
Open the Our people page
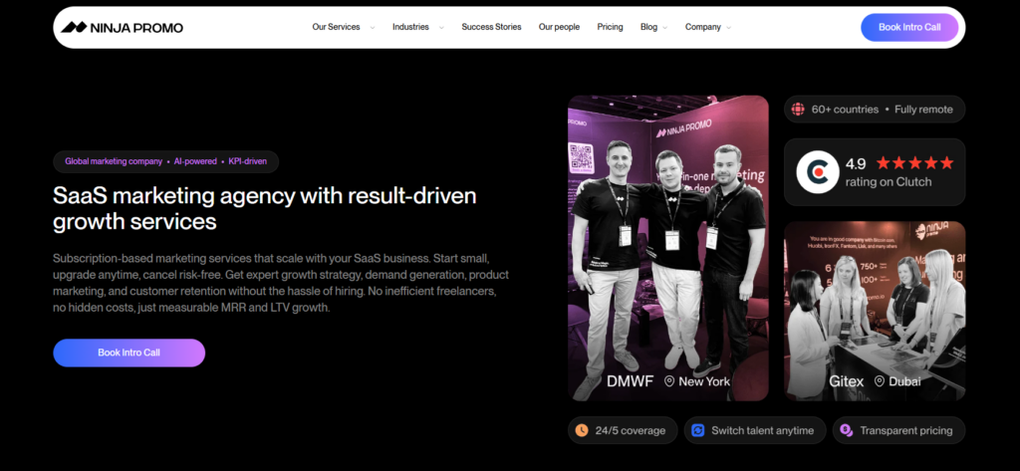pos(559,27)
